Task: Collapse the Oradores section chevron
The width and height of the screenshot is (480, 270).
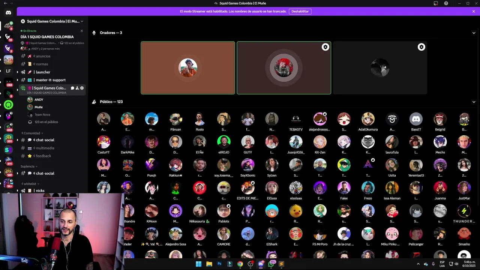Action: pyautogui.click(x=474, y=33)
